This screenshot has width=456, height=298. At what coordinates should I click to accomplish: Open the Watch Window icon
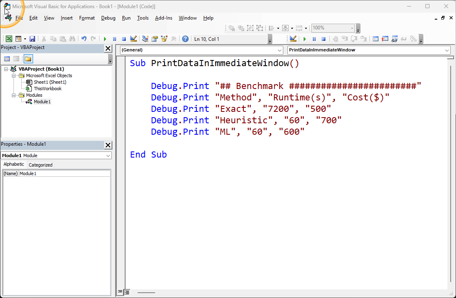394,39
